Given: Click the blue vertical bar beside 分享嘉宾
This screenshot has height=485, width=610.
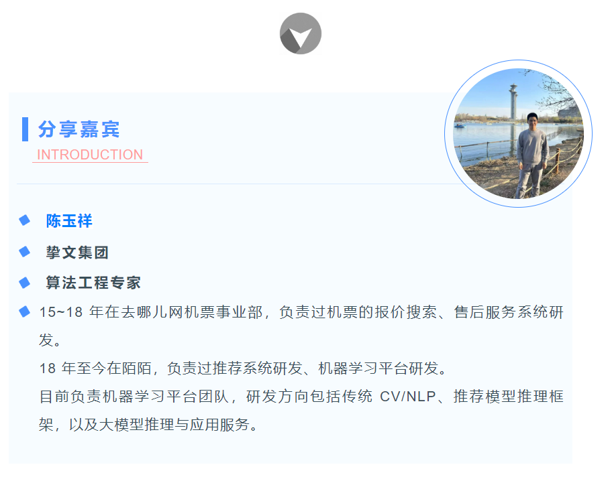Looking at the screenshot, I should coord(26,129).
